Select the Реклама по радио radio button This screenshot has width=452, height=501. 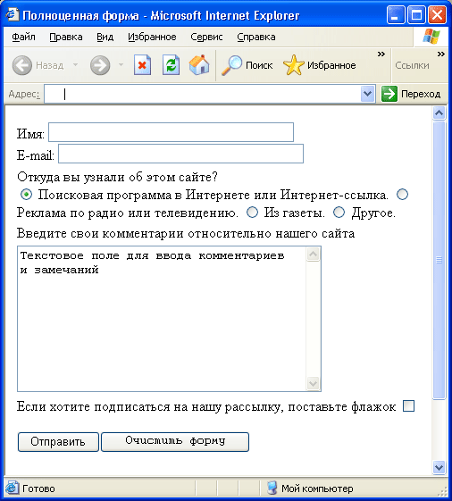[x=402, y=195]
